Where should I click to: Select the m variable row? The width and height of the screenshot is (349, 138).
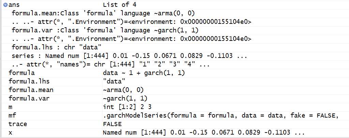pyautogui.click(x=174, y=107)
